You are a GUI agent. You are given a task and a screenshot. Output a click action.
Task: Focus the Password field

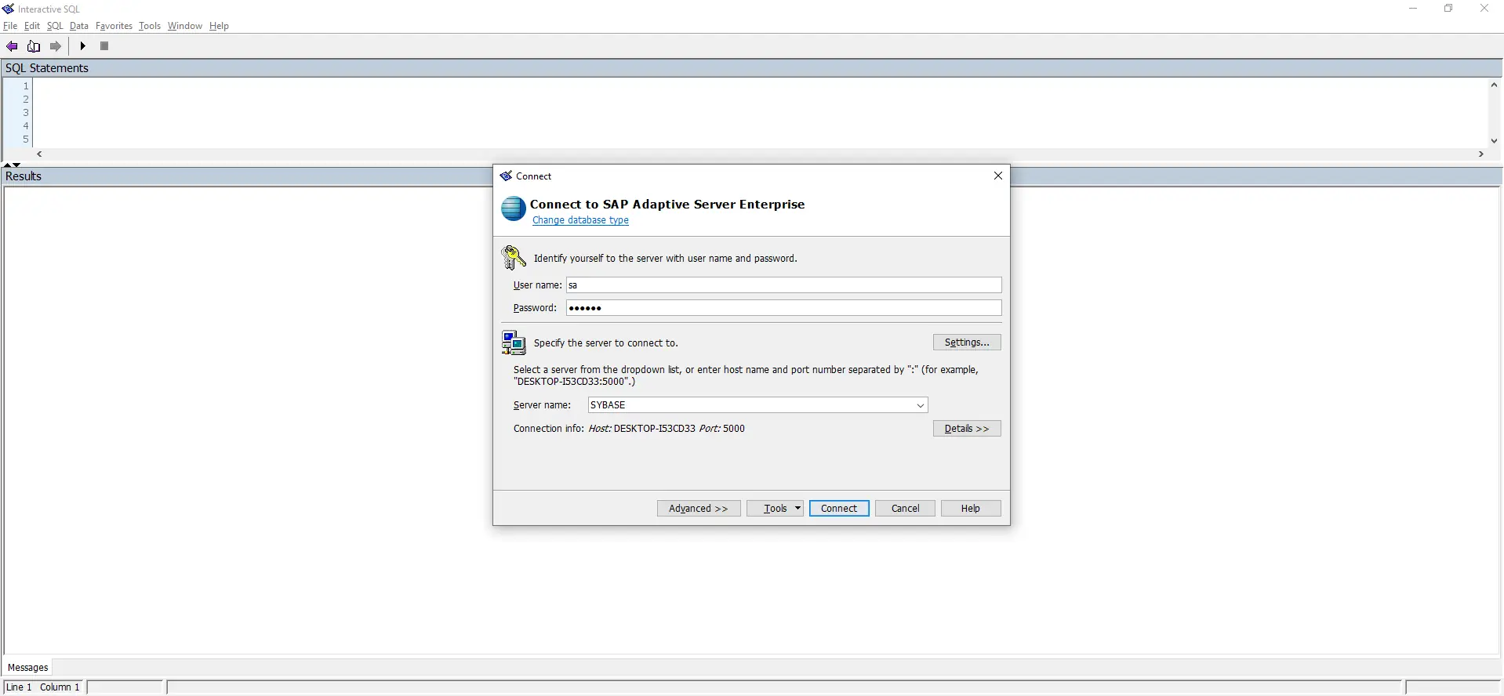tap(783, 308)
